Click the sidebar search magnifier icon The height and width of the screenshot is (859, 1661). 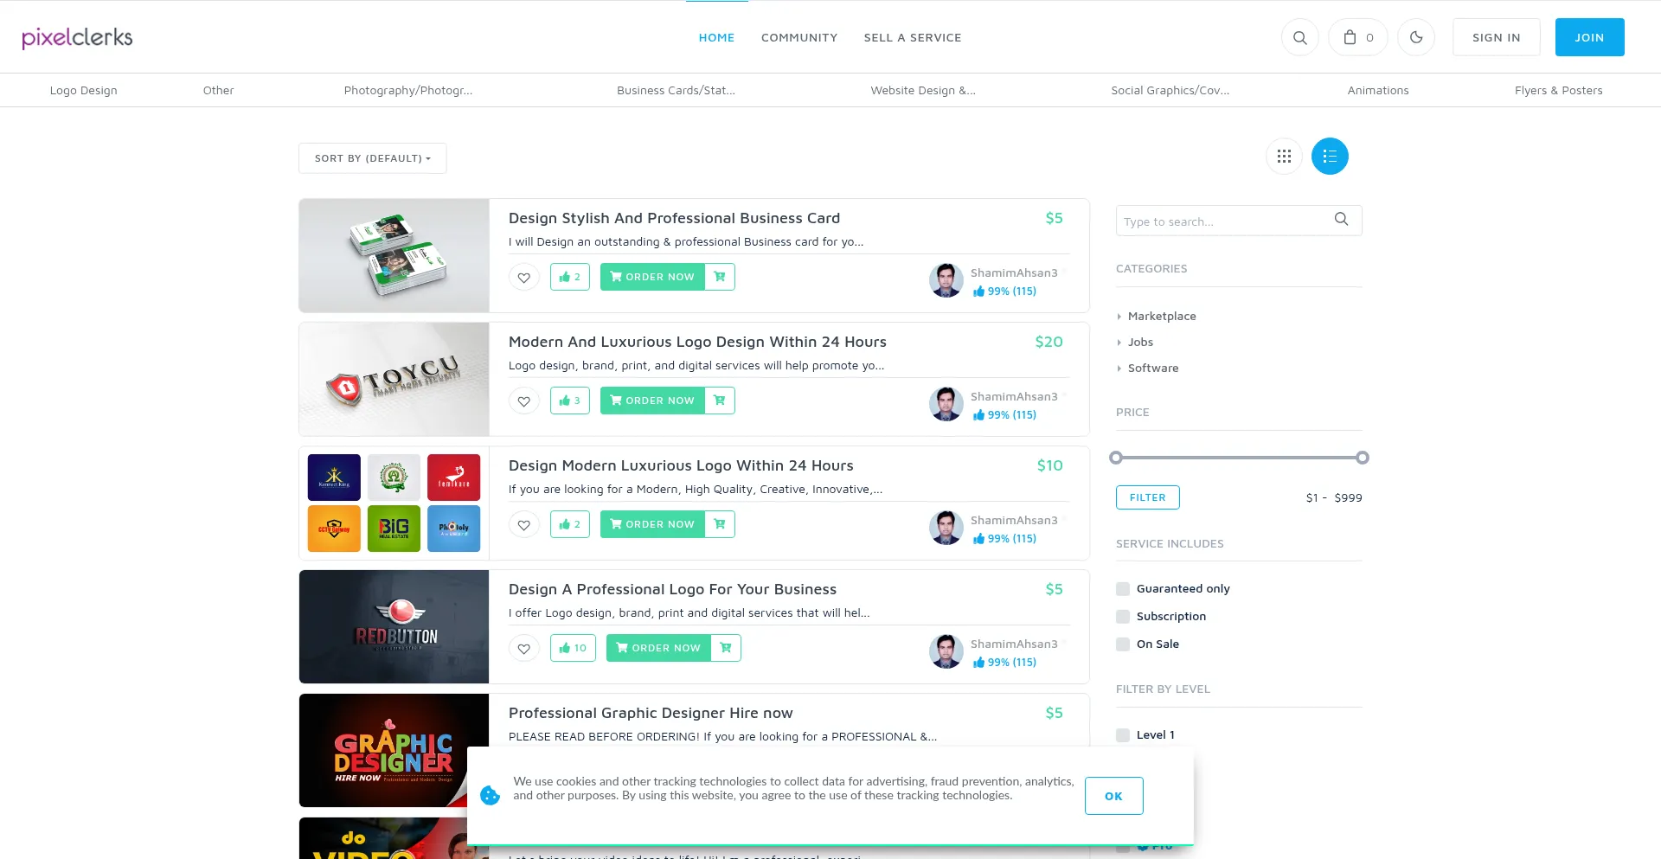coord(1341,220)
